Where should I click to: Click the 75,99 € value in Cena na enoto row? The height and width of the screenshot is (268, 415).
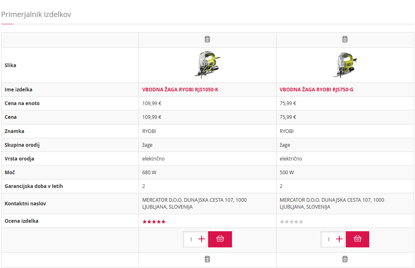(288, 103)
